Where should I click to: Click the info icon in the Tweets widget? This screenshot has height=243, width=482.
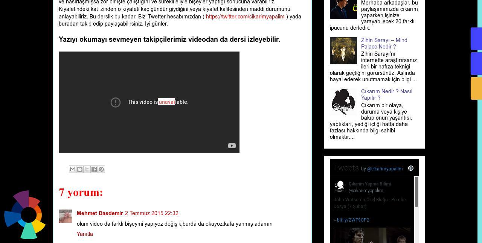point(411,168)
